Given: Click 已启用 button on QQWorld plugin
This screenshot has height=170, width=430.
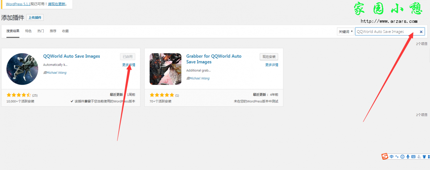Looking at the screenshot, I should [128, 57].
